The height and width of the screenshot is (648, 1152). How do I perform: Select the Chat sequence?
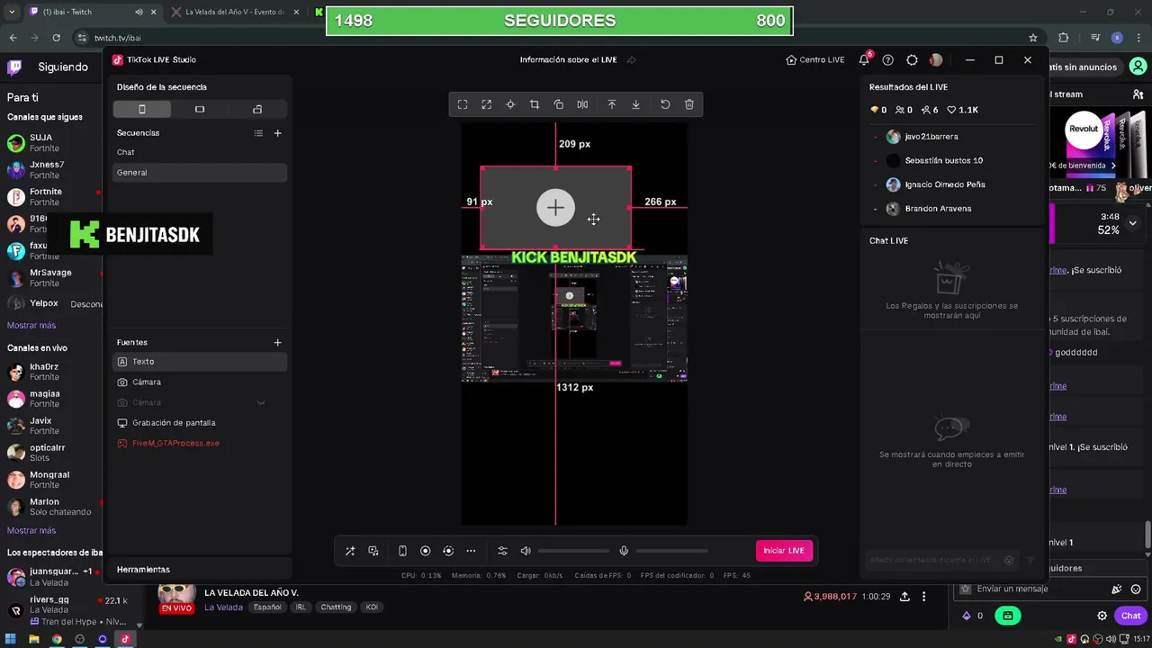[x=200, y=152]
